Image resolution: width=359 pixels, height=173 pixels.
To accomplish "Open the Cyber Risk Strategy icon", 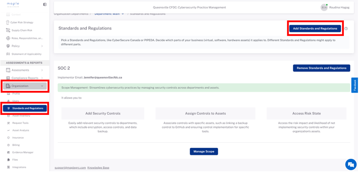I will pos(8,22).
